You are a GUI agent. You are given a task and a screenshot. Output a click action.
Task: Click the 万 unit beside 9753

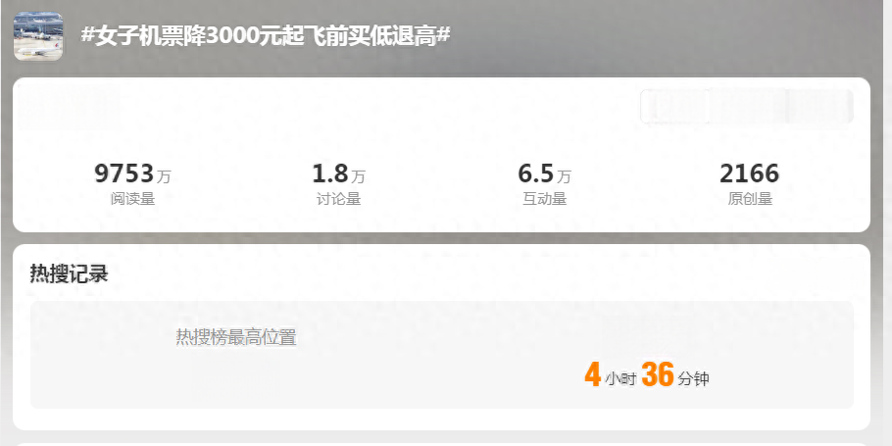coord(164,176)
